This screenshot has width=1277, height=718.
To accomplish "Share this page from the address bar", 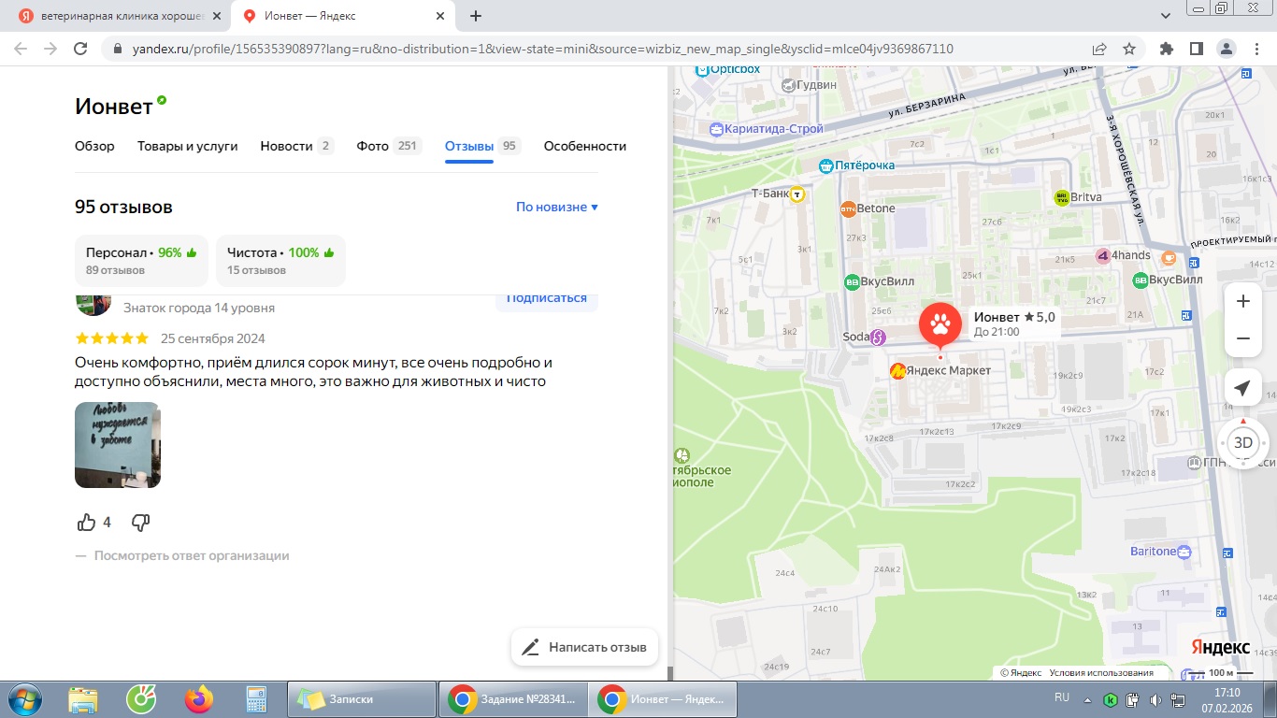I will (1100, 49).
